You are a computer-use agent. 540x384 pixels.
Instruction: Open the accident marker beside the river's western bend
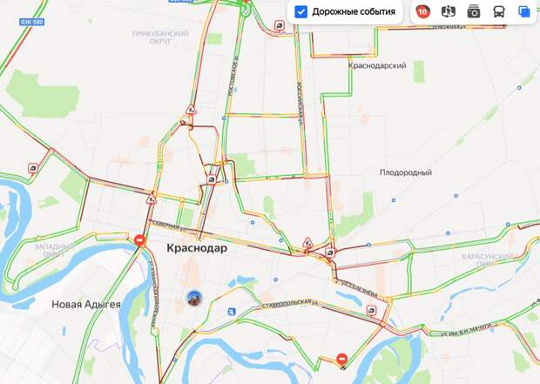point(33,168)
